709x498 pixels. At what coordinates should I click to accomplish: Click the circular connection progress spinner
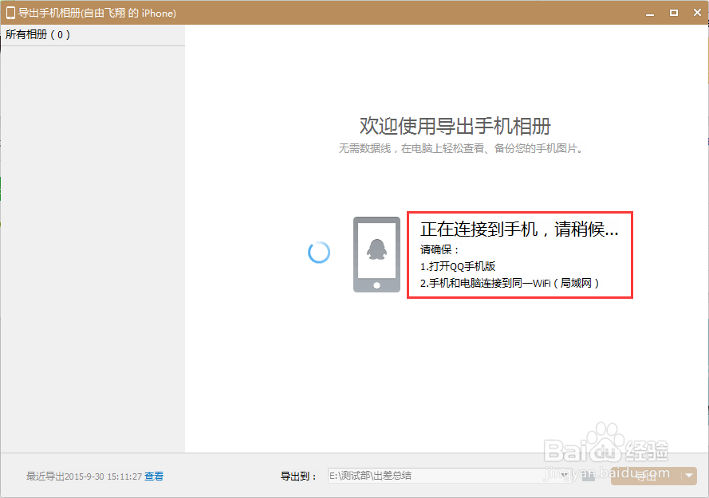point(318,252)
